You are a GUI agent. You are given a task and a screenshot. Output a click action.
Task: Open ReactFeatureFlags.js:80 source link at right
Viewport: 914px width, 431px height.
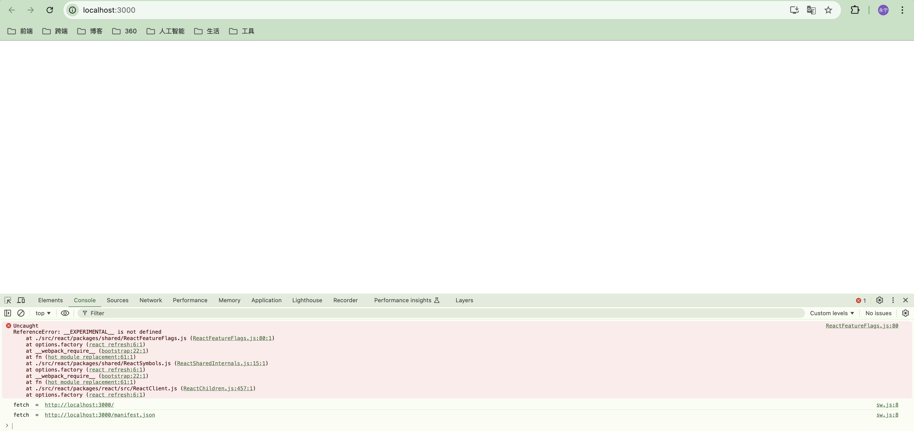[x=861, y=326]
